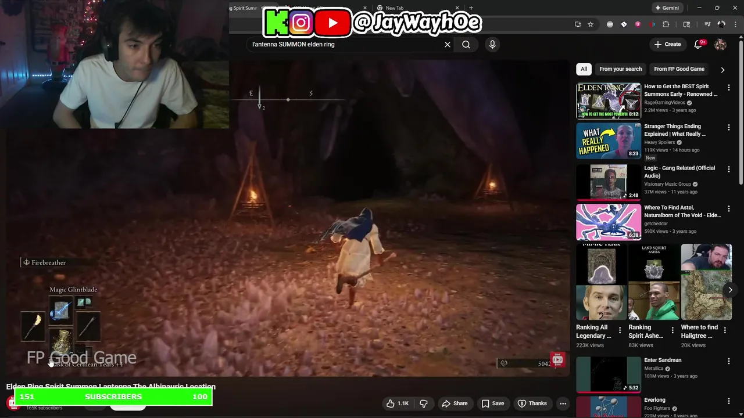Click the Create button
The width and height of the screenshot is (744, 418).
click(x=667, y=44)
